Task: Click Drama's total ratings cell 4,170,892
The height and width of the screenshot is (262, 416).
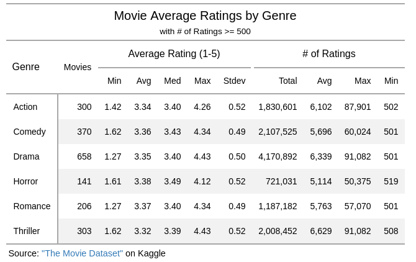Action: [x=278, y=156]
